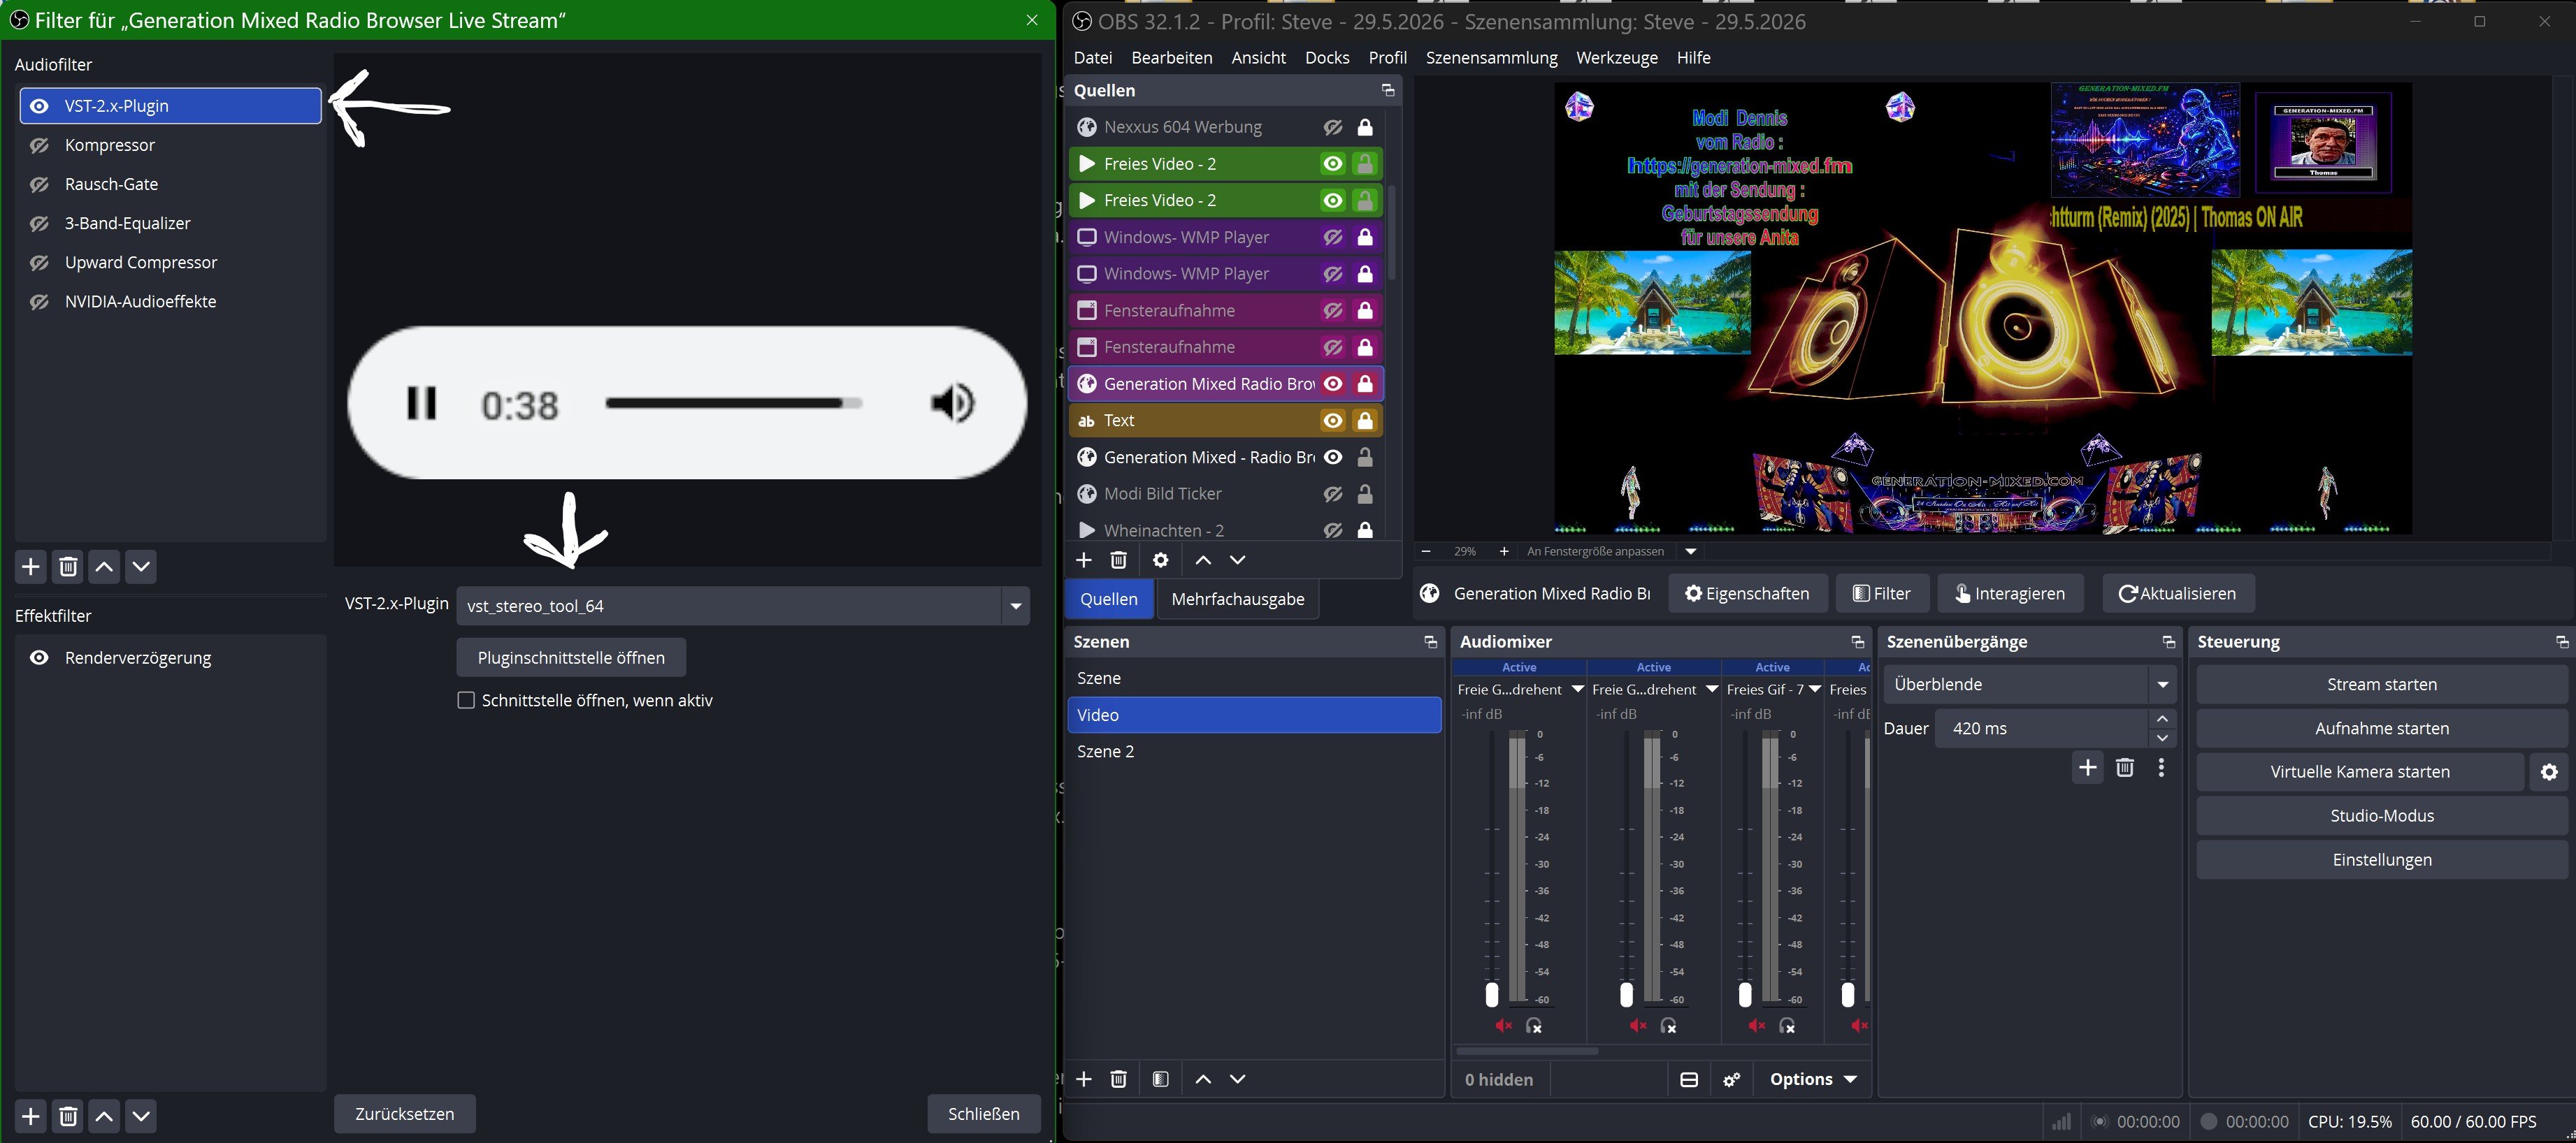The width and height of the screenshot is (2576, 1143).
Task: Move selected source up in Quellen
Action: (1203, 560)
